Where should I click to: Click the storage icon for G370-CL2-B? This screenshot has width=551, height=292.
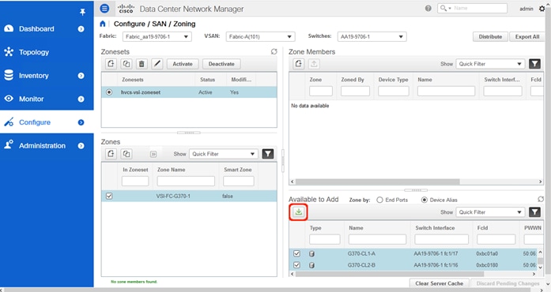pyautogui.click(x=311, y=265)
